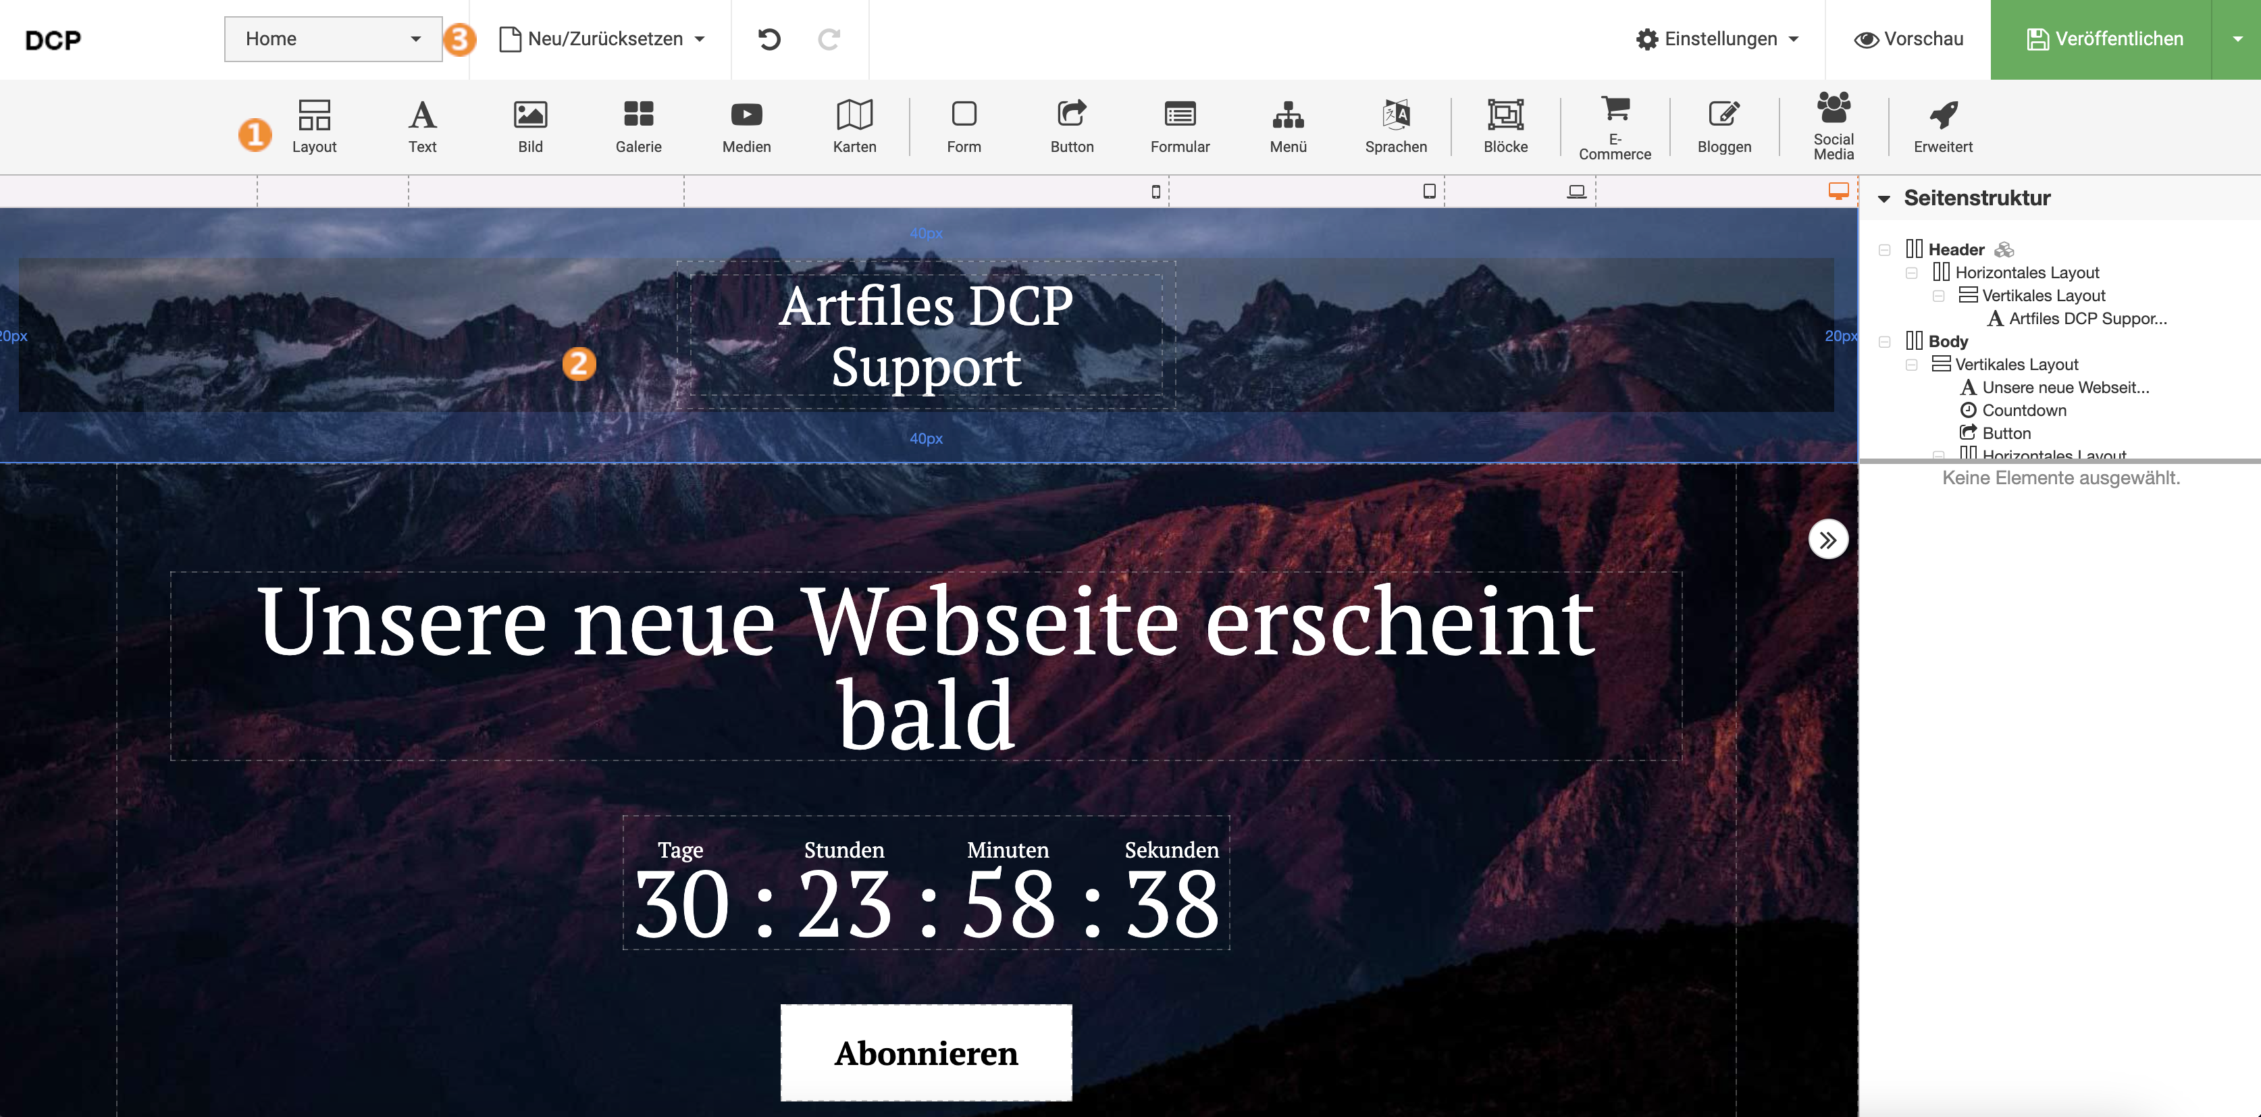Choose the Bild image tool
Image resolution: width=2261 pixels, height=1117 pixels.
[530, 126]
